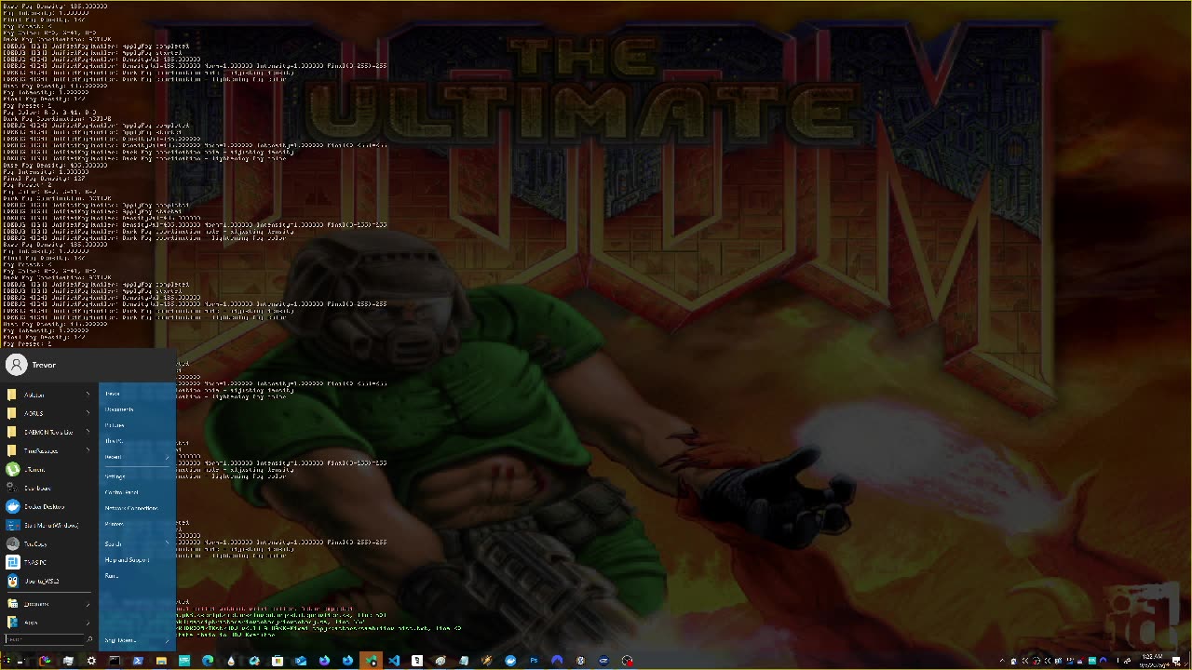
Task: Click the Trevor user account picture
Action: 17,365
